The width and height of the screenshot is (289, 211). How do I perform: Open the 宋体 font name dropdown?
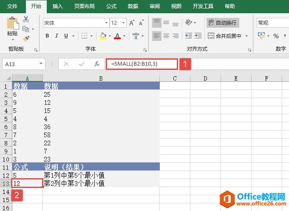point(106,23)
